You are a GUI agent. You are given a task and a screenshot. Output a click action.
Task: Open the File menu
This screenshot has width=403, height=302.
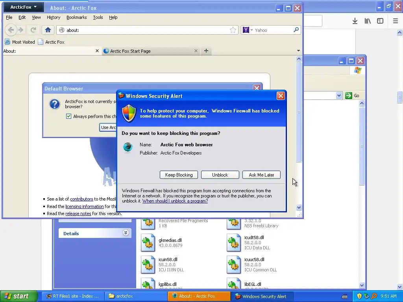(9, 17)
